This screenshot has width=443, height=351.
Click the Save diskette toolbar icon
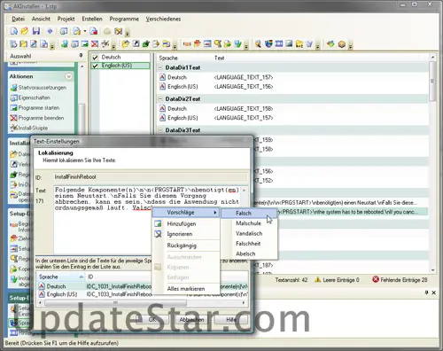click(x=36, y=31)
